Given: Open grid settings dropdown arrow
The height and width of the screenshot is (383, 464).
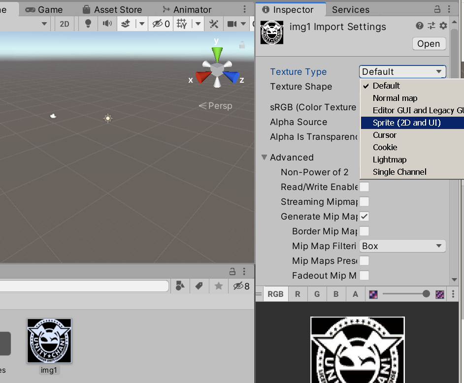Looking at the screenshot, I should (x=198, y=24).
